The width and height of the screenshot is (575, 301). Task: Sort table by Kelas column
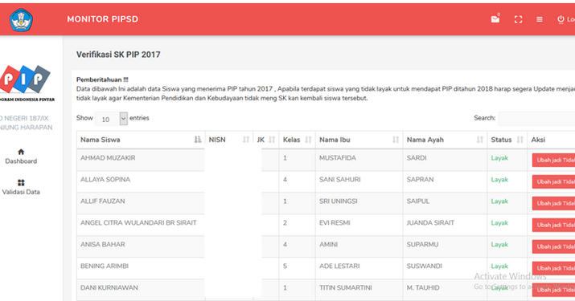pos(297,140)
